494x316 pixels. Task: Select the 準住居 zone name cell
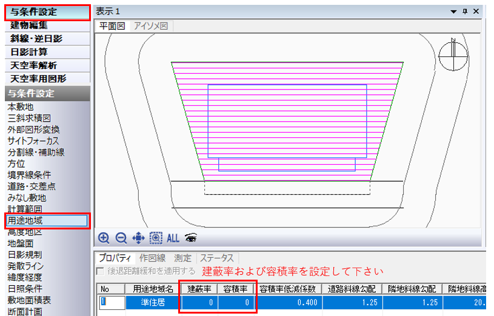tap(153, 303)
